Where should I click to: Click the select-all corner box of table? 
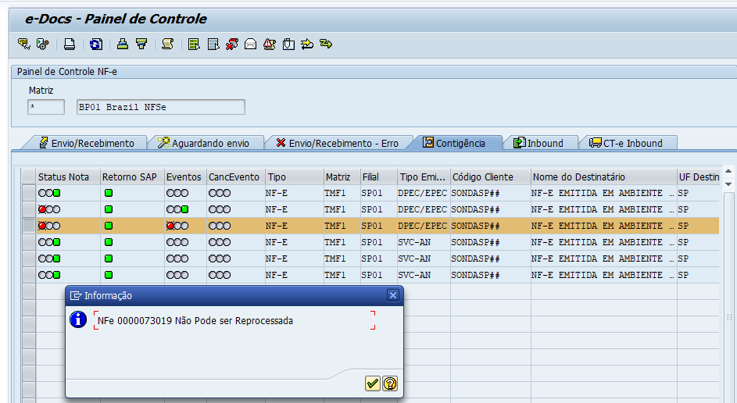[x=29, y=177]
